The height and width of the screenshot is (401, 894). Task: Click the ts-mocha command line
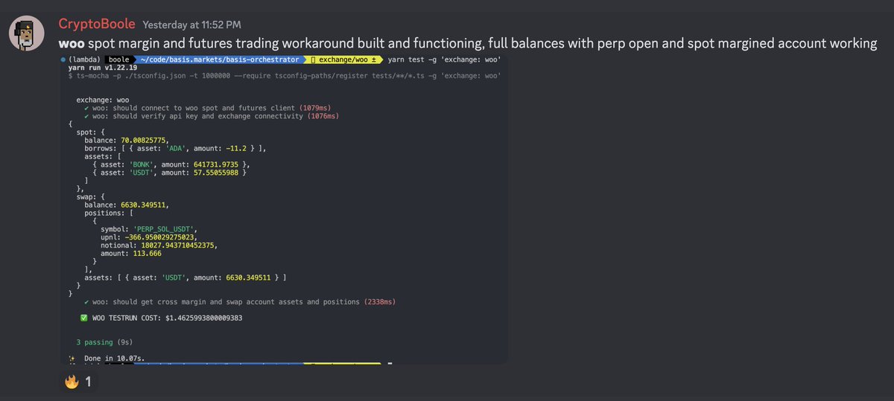pos(284,75)
